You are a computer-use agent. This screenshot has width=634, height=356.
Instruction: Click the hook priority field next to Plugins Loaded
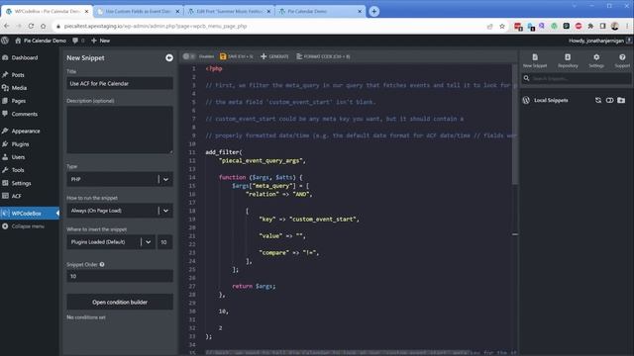click(164, 241)
